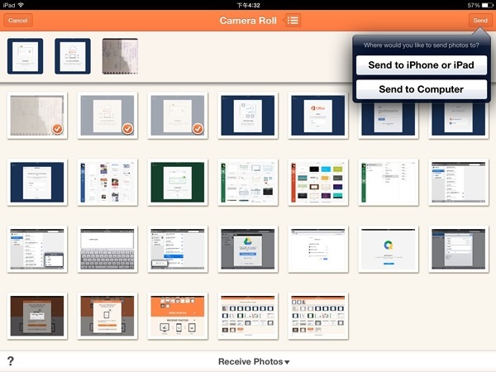The height and width of the screenshot is (372, 496).
Task: Choose Send to Computer option
Action: (x=421, y=89)
